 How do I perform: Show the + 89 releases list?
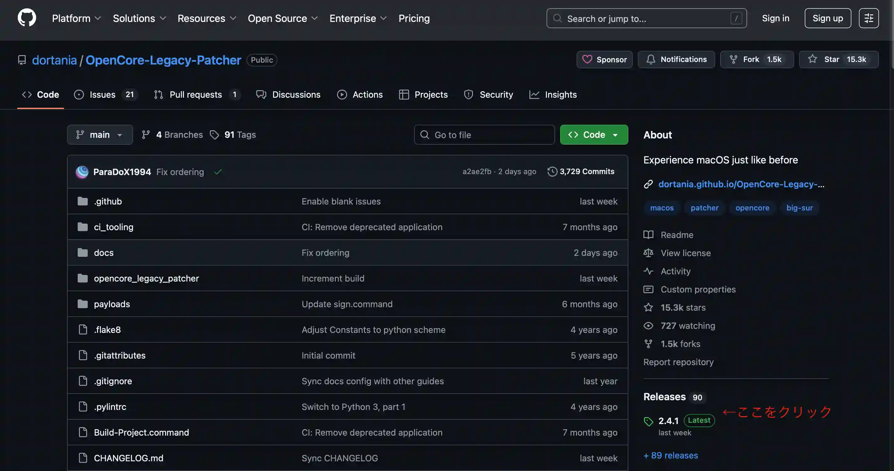point(670,455)
